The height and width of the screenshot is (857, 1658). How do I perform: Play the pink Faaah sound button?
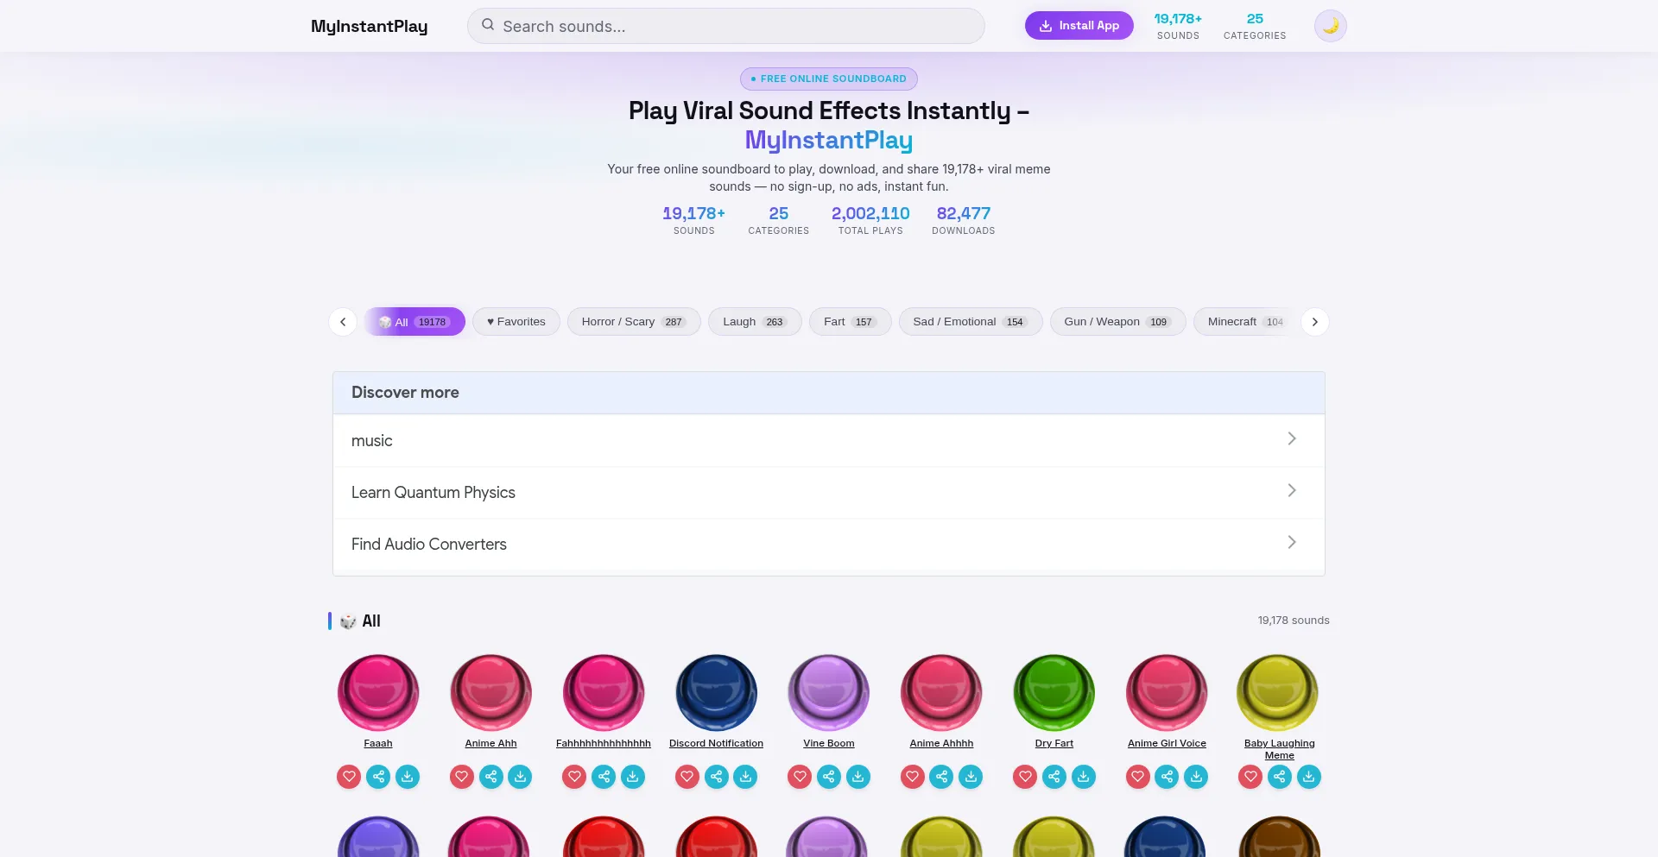point(378,693)
